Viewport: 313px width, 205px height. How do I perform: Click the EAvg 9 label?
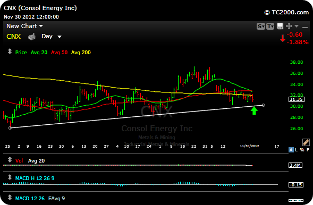[56, 199]
